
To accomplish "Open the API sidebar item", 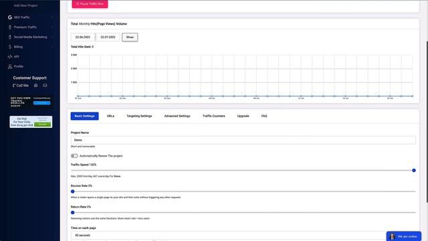I will click(16, 56).
